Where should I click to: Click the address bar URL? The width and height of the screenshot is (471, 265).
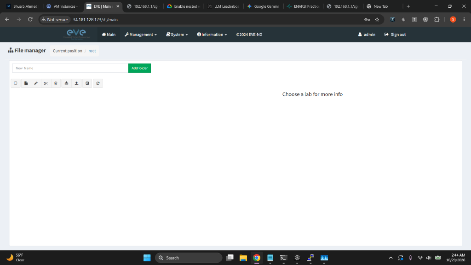point(95,19)
